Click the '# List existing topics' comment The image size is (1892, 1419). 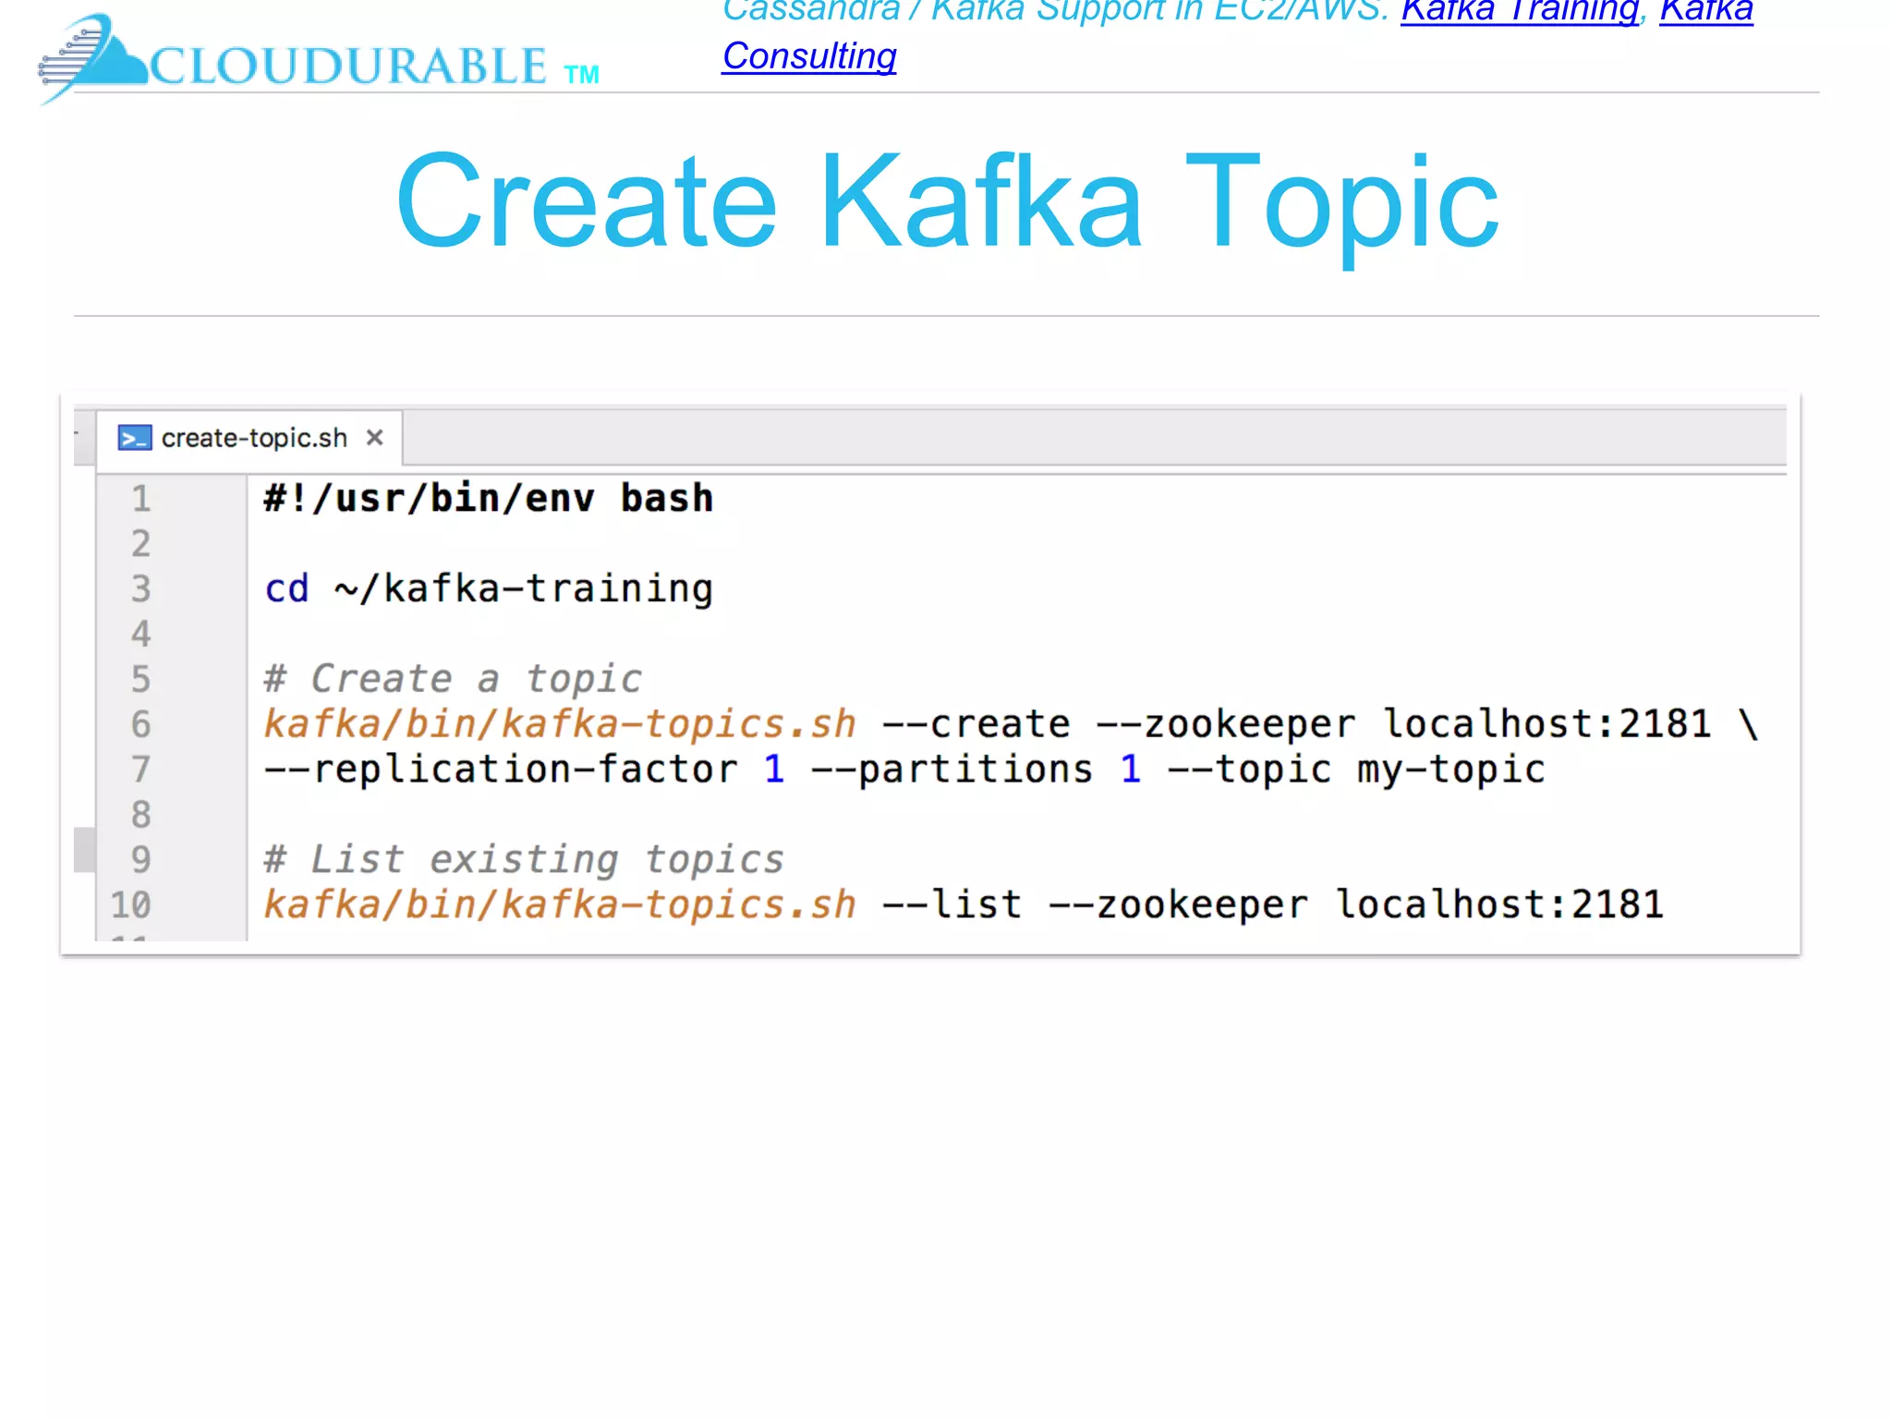524,859
